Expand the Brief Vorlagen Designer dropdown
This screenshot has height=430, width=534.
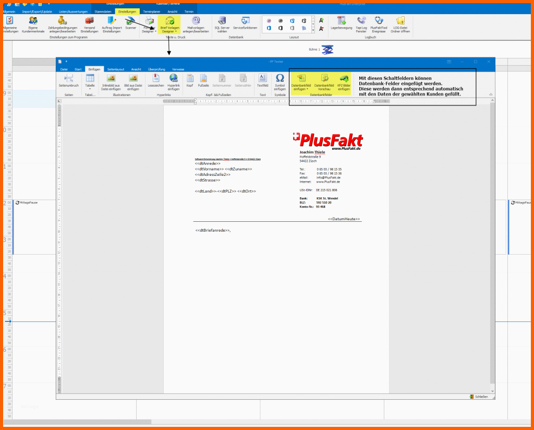coord(170,31)
